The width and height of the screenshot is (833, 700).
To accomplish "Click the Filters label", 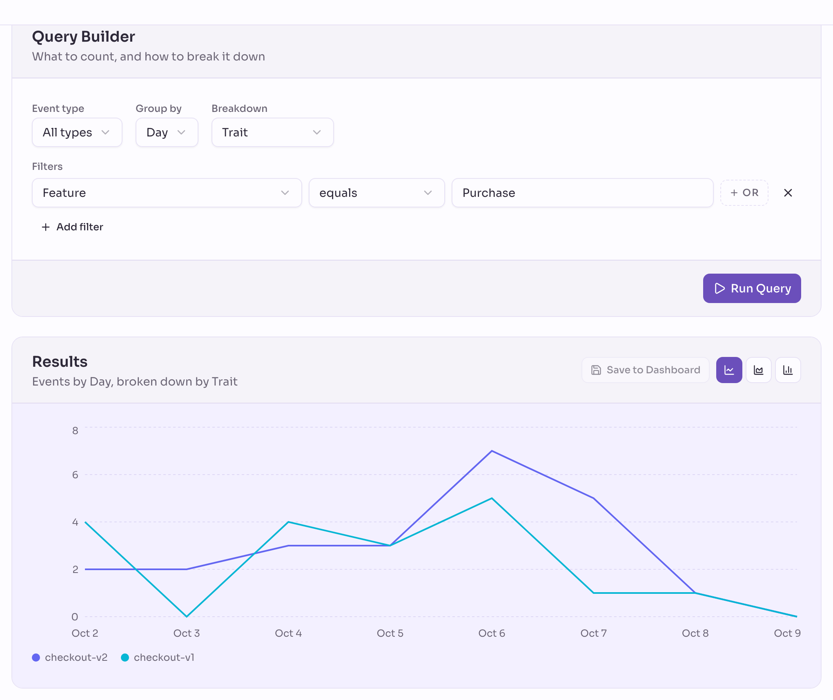I will (47, 166).
